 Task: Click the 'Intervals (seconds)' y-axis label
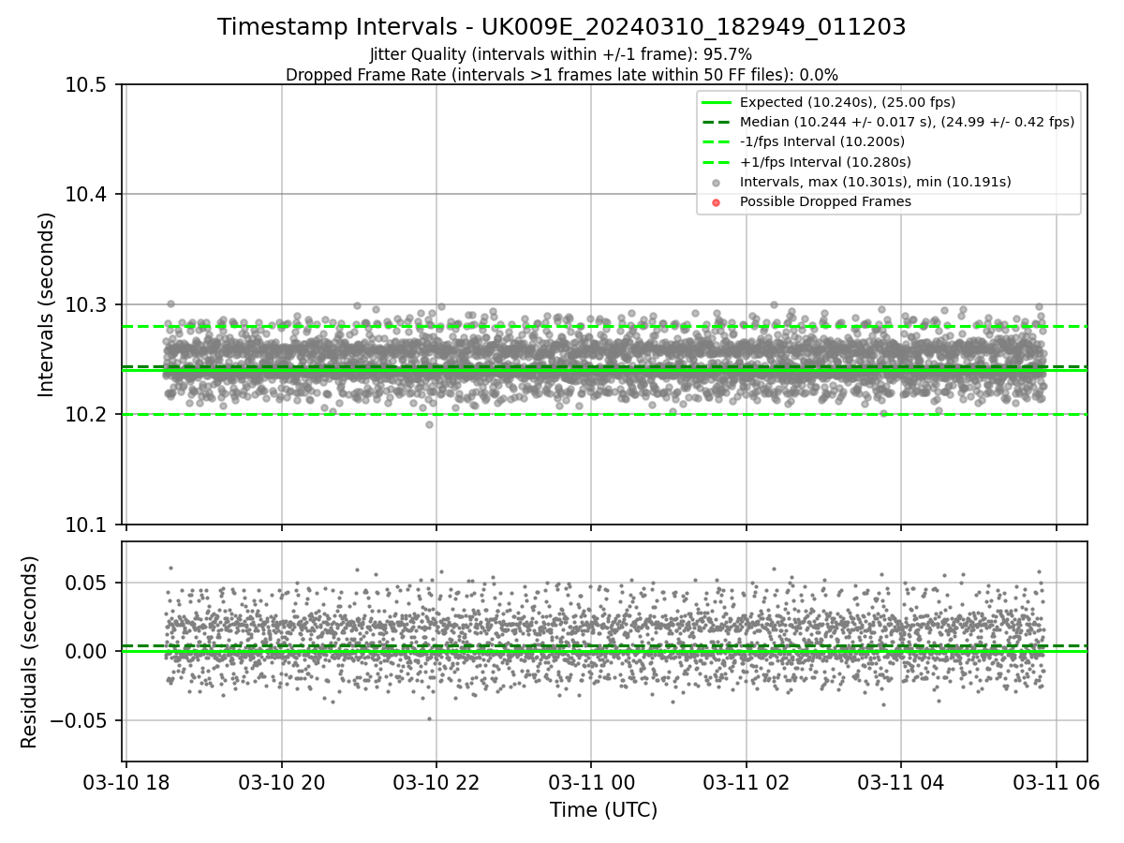click(x=47, y=304)
